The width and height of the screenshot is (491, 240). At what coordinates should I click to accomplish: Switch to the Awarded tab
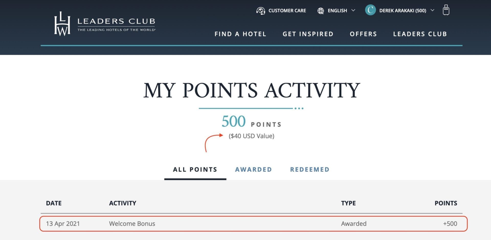(x=253, y=170)
